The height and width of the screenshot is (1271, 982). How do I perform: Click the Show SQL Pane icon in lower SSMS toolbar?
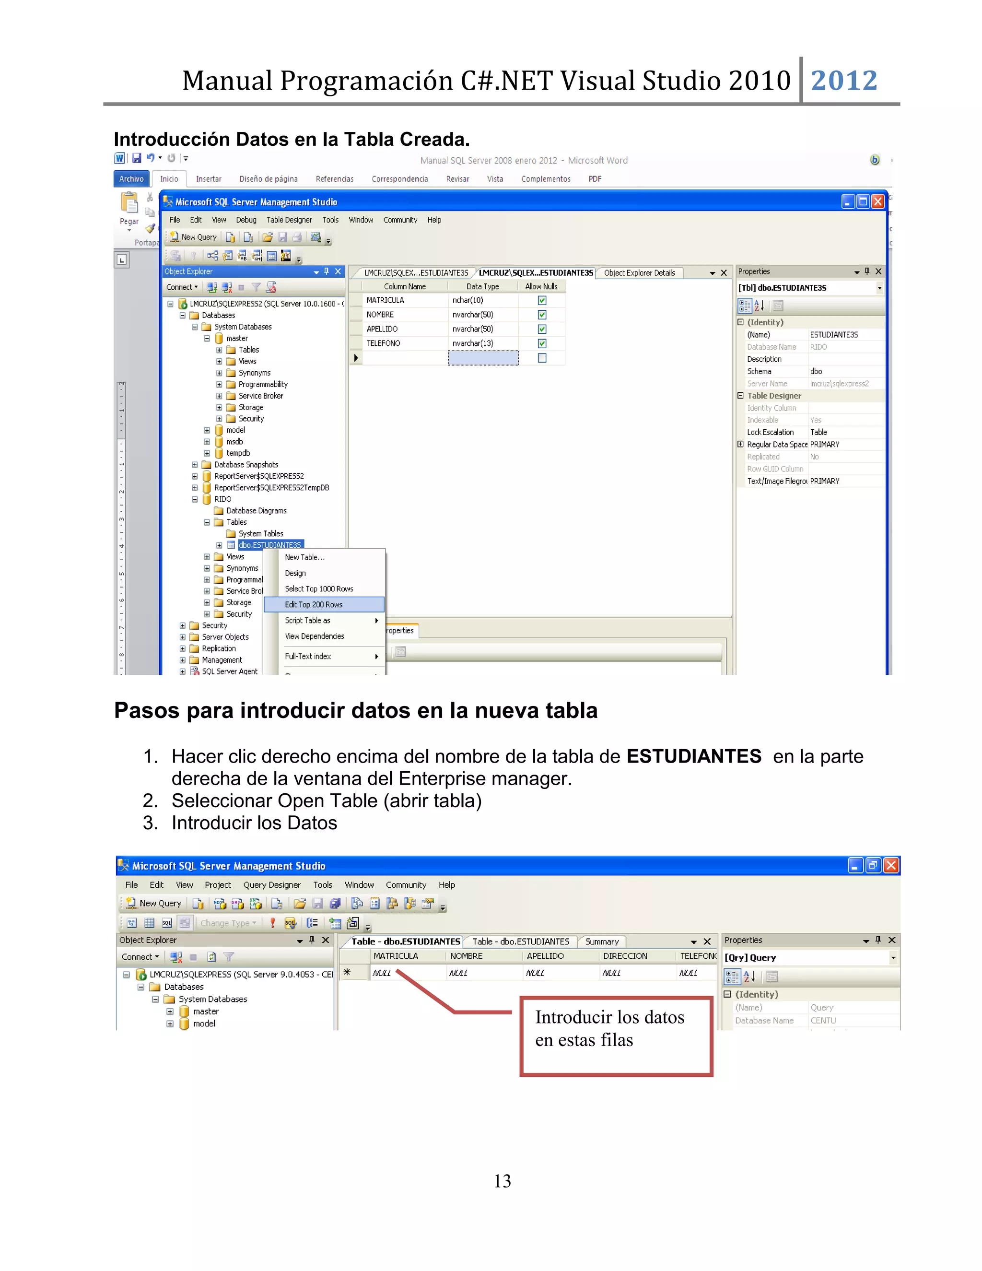click(167, 922)
